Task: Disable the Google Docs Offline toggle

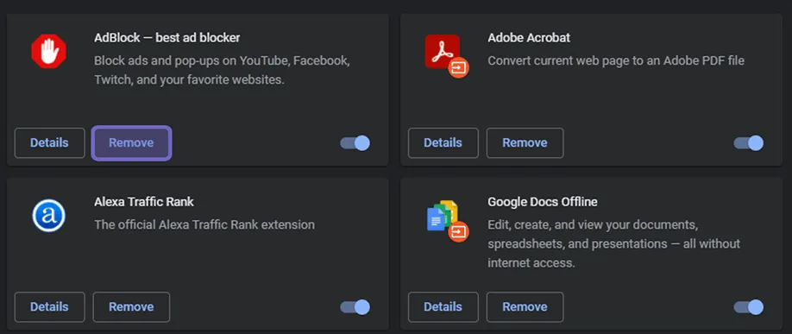Action: 749,306
